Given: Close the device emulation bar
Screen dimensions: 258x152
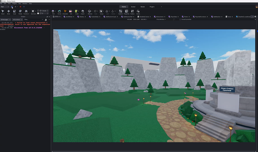Looking at the screenshot, I should pos(255,20).
